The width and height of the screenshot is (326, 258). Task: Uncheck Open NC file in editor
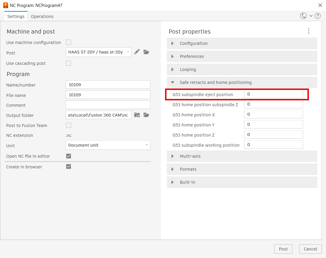coord(68,156)
